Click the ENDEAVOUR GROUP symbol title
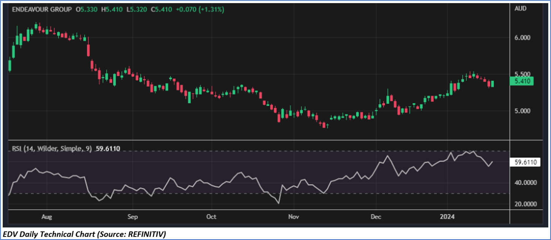 [41, 10]
